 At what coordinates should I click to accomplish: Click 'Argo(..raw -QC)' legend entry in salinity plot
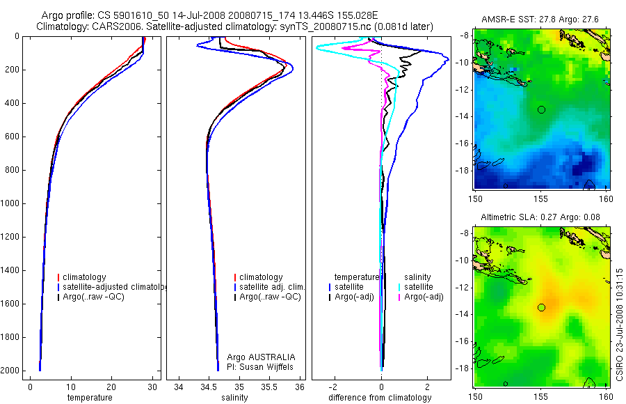coord(270,297)
